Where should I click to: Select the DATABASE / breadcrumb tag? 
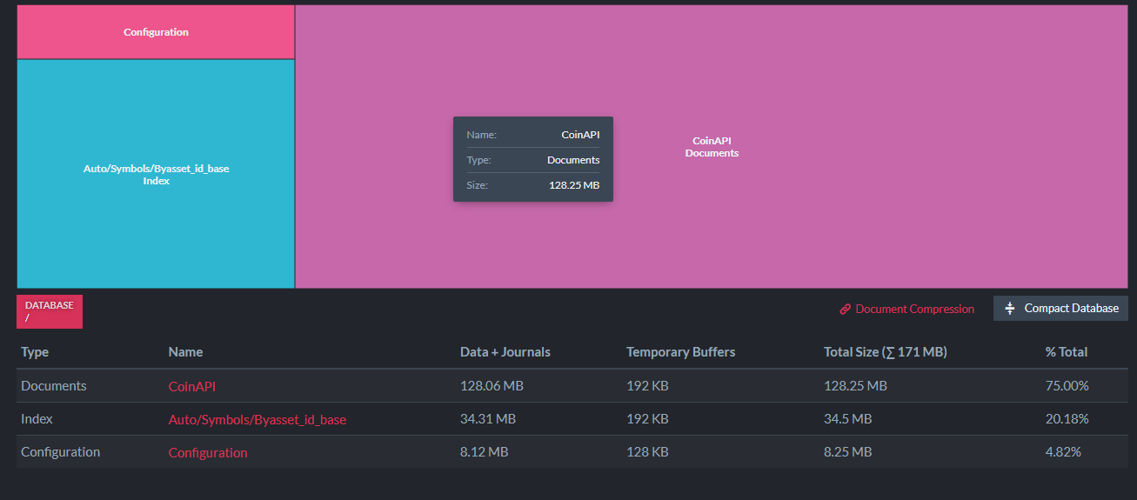pyautogui.click(x=50, y=311)
